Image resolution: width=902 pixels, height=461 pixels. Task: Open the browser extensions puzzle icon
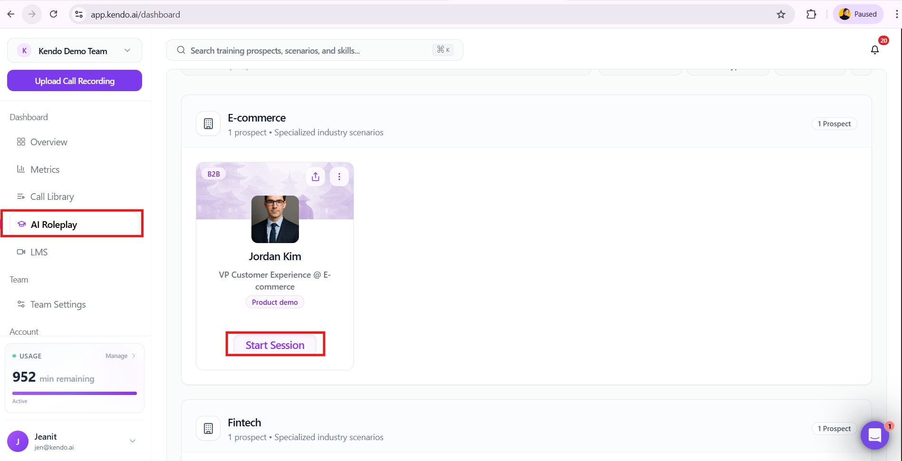point(811,14)
